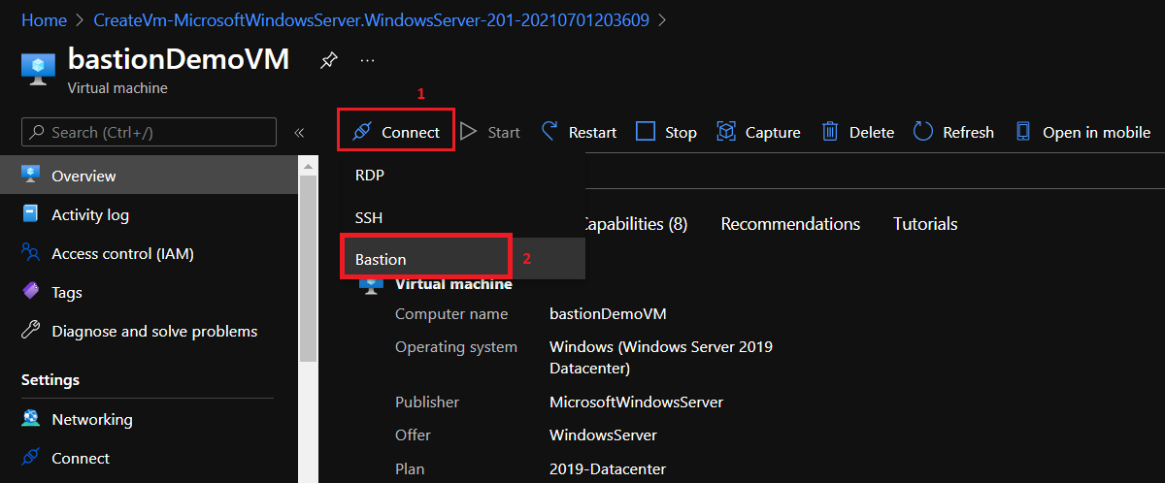Click the bastionDemoVM page title
Viewport: 1165px width, 483px height.
(179, 59)
